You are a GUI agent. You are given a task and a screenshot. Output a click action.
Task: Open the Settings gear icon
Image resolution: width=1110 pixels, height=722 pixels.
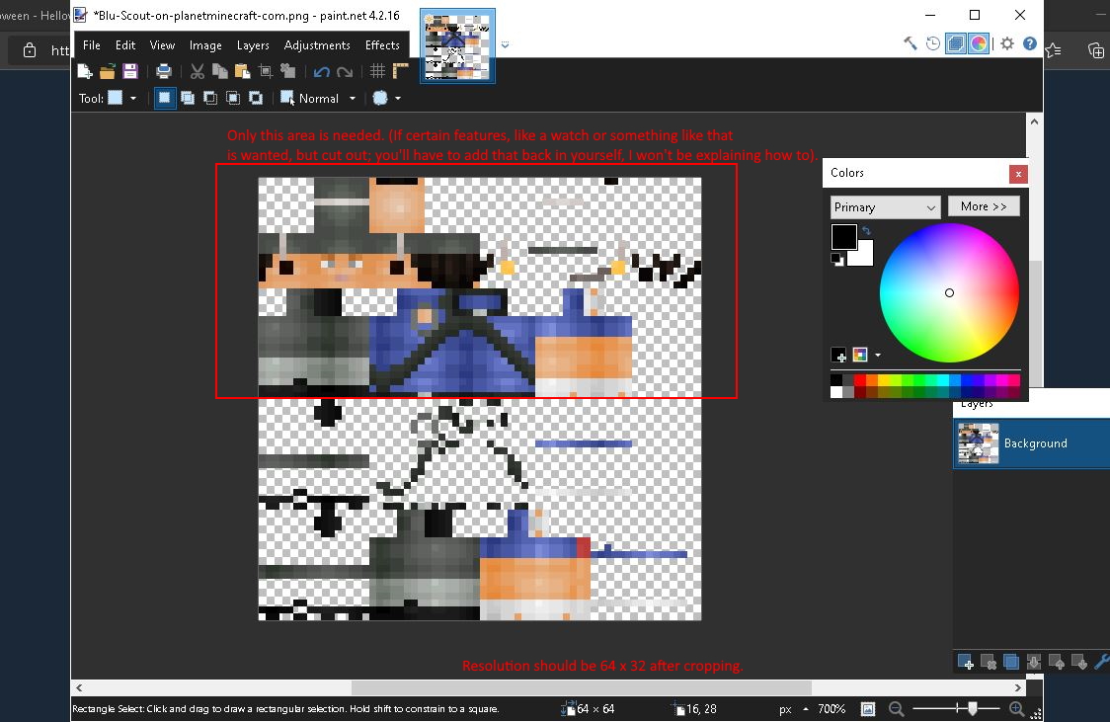pyautogui.click(x=1007, y=43)
